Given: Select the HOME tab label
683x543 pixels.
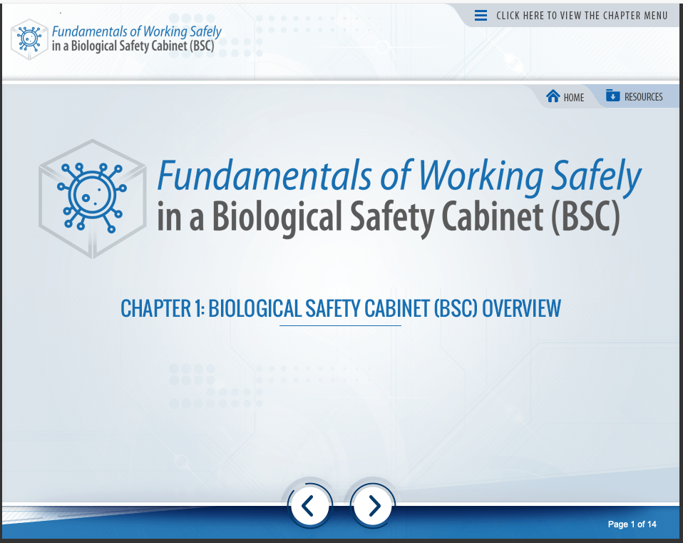Looking at the screenshot, I should pyautogui.click(x=573, y=98).
